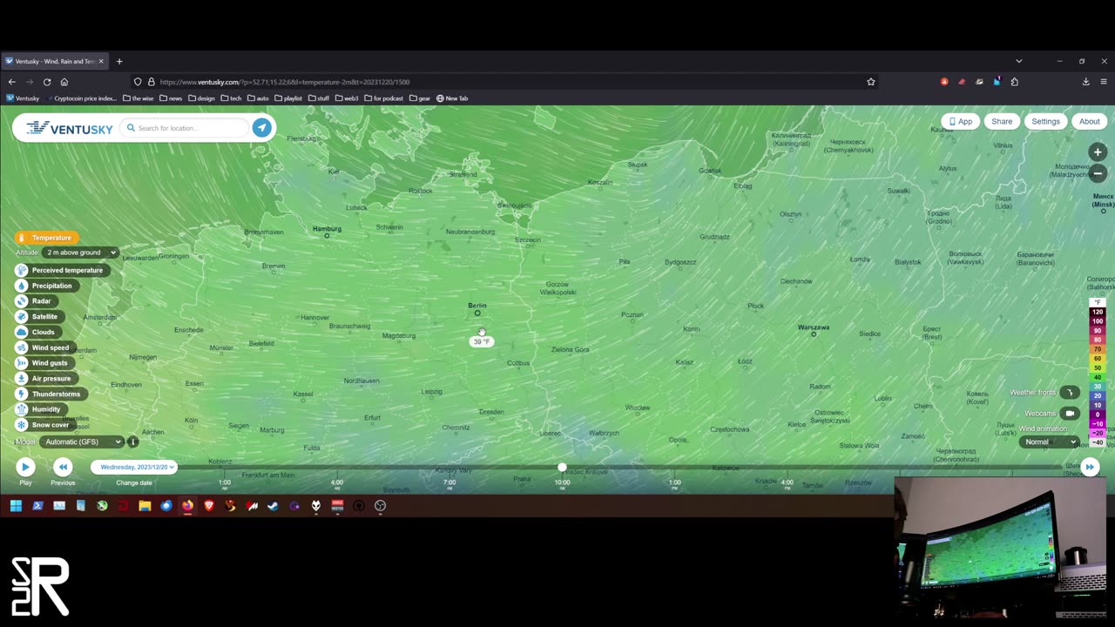The image size is (1115, 627).
Task: Open the Model Automatic (GFS) dropdown
Action: pyautogui.click(x=81, y=442)
